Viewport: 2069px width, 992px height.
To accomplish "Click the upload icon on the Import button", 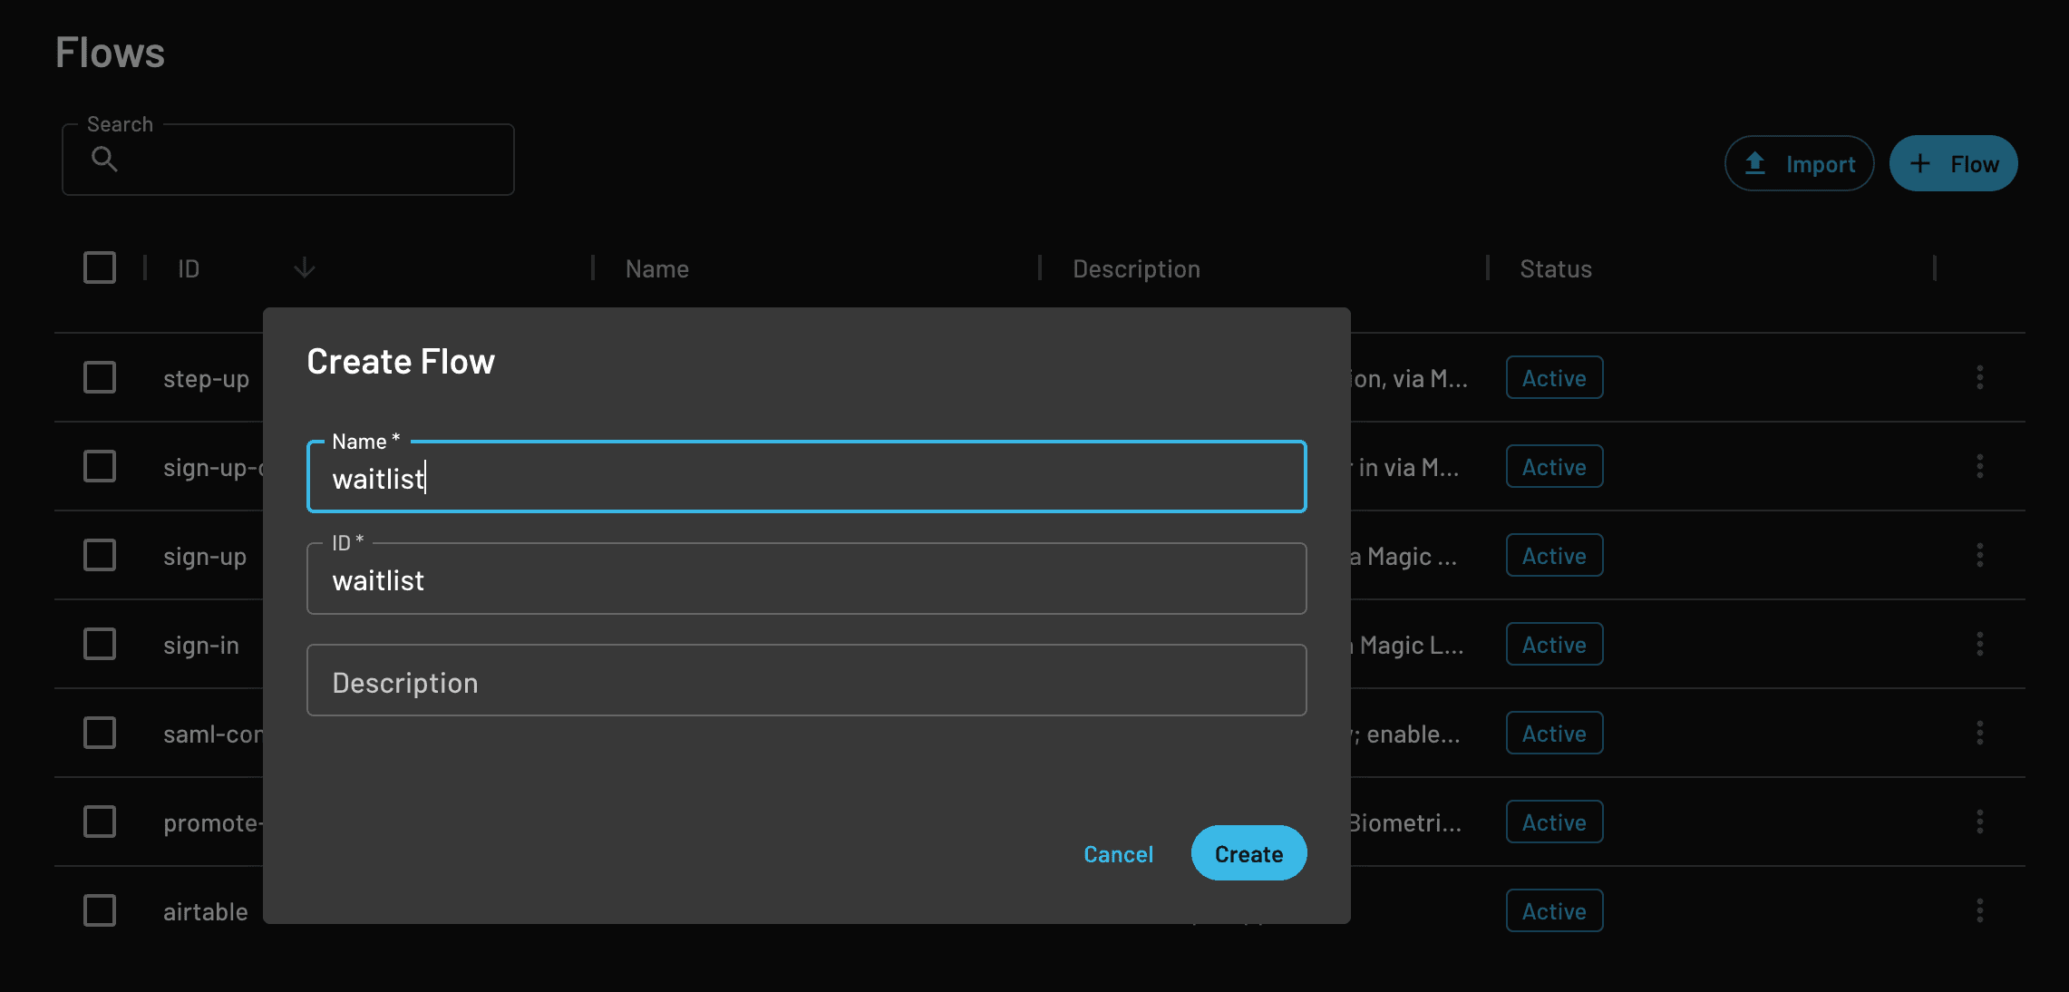I will [x=1755, y=163].
